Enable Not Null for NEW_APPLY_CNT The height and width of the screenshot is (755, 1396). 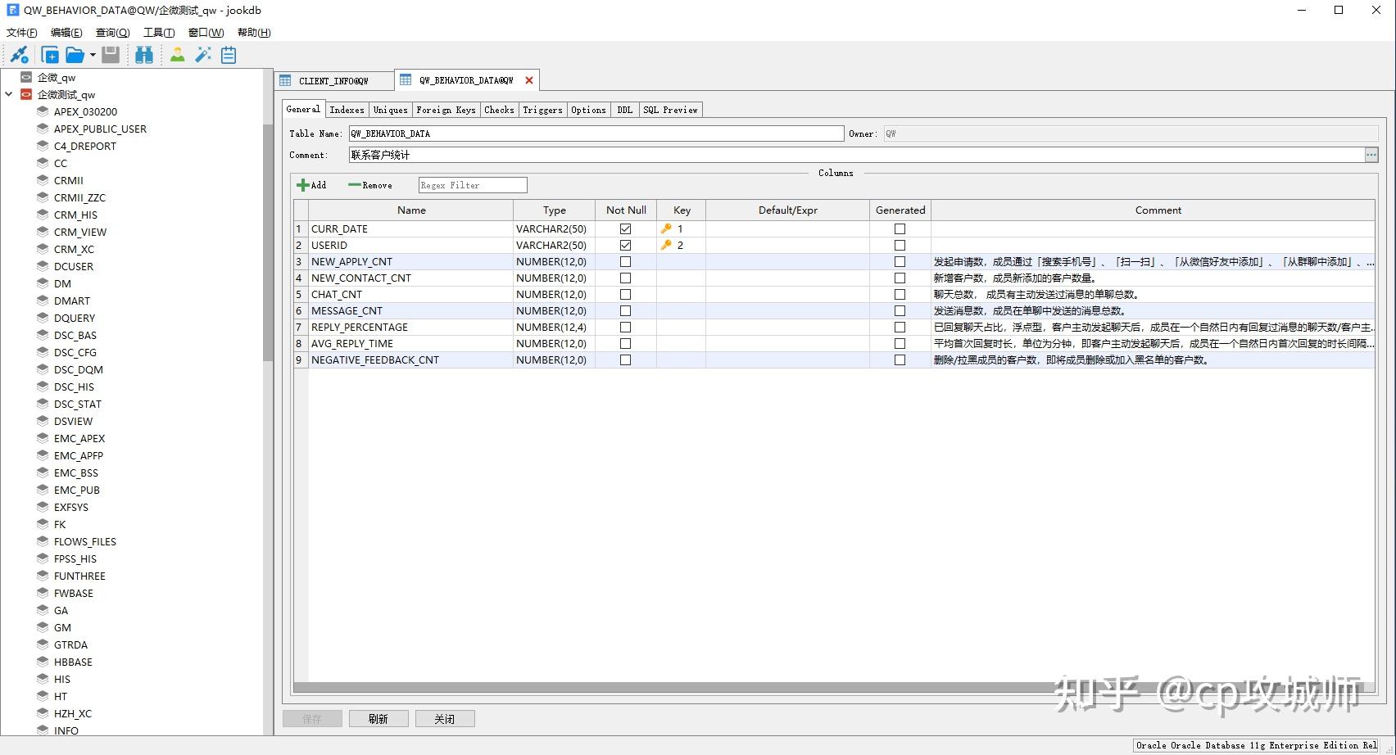click(x=625, y=261)
